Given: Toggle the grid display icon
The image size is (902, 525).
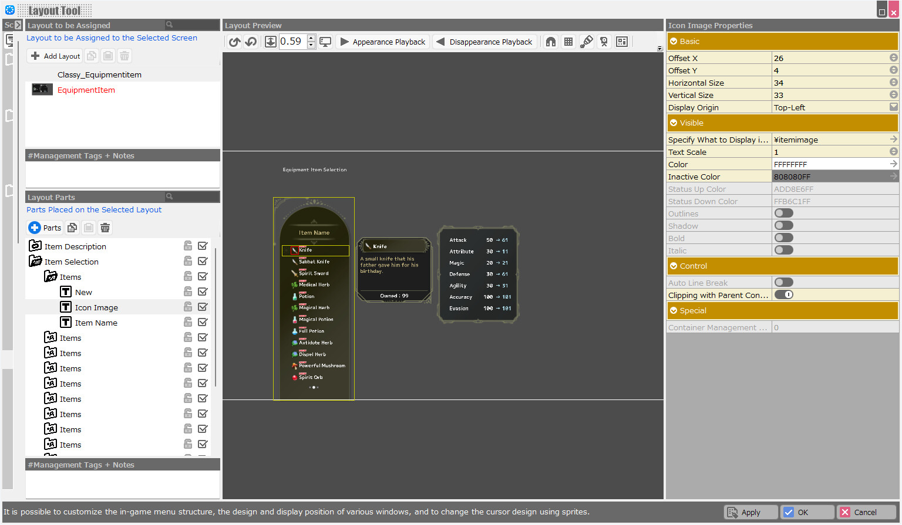Looking at the screenshot, I should pyautogui.click(x=568, y=42).
